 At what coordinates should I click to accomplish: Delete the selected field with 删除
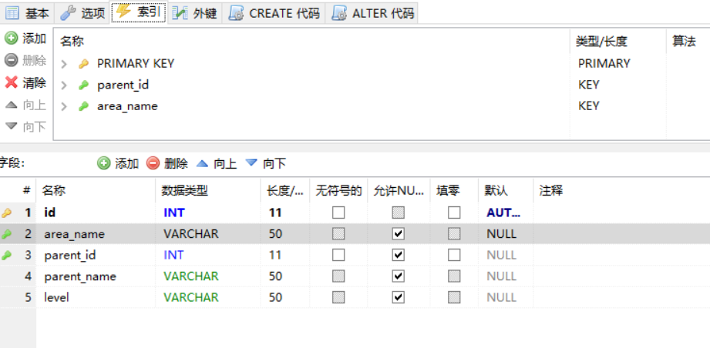pyautogui.click(x=167, y=163)
